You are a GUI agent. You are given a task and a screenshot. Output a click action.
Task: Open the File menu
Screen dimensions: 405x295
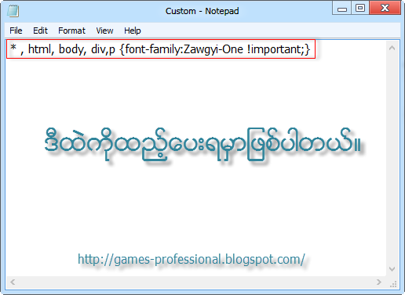pos(16,31)
